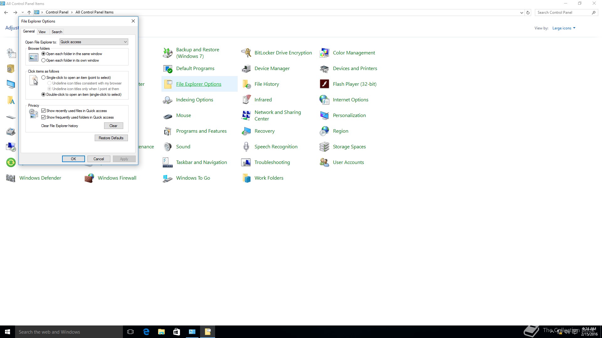
Task: Expand the address bar history dropdown arrow
Action: (x=521, y=13)
